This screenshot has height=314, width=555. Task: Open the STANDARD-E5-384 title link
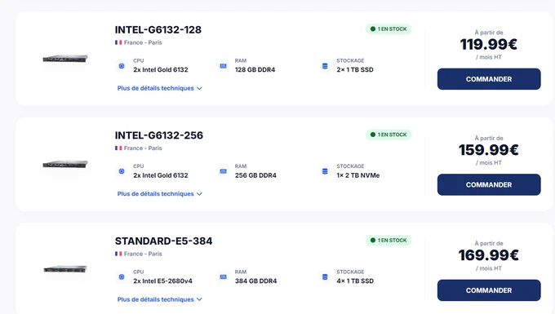click(x=163, y=241)
